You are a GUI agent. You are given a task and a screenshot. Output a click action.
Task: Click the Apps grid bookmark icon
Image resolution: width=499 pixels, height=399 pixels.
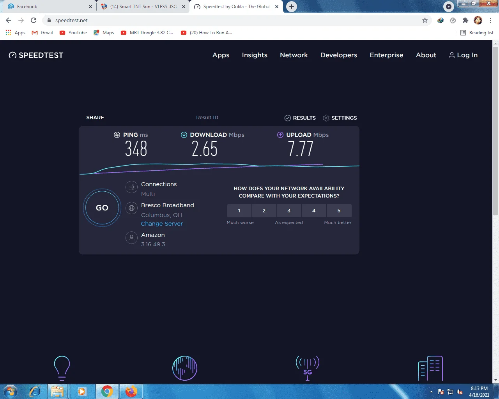[8, 33]
